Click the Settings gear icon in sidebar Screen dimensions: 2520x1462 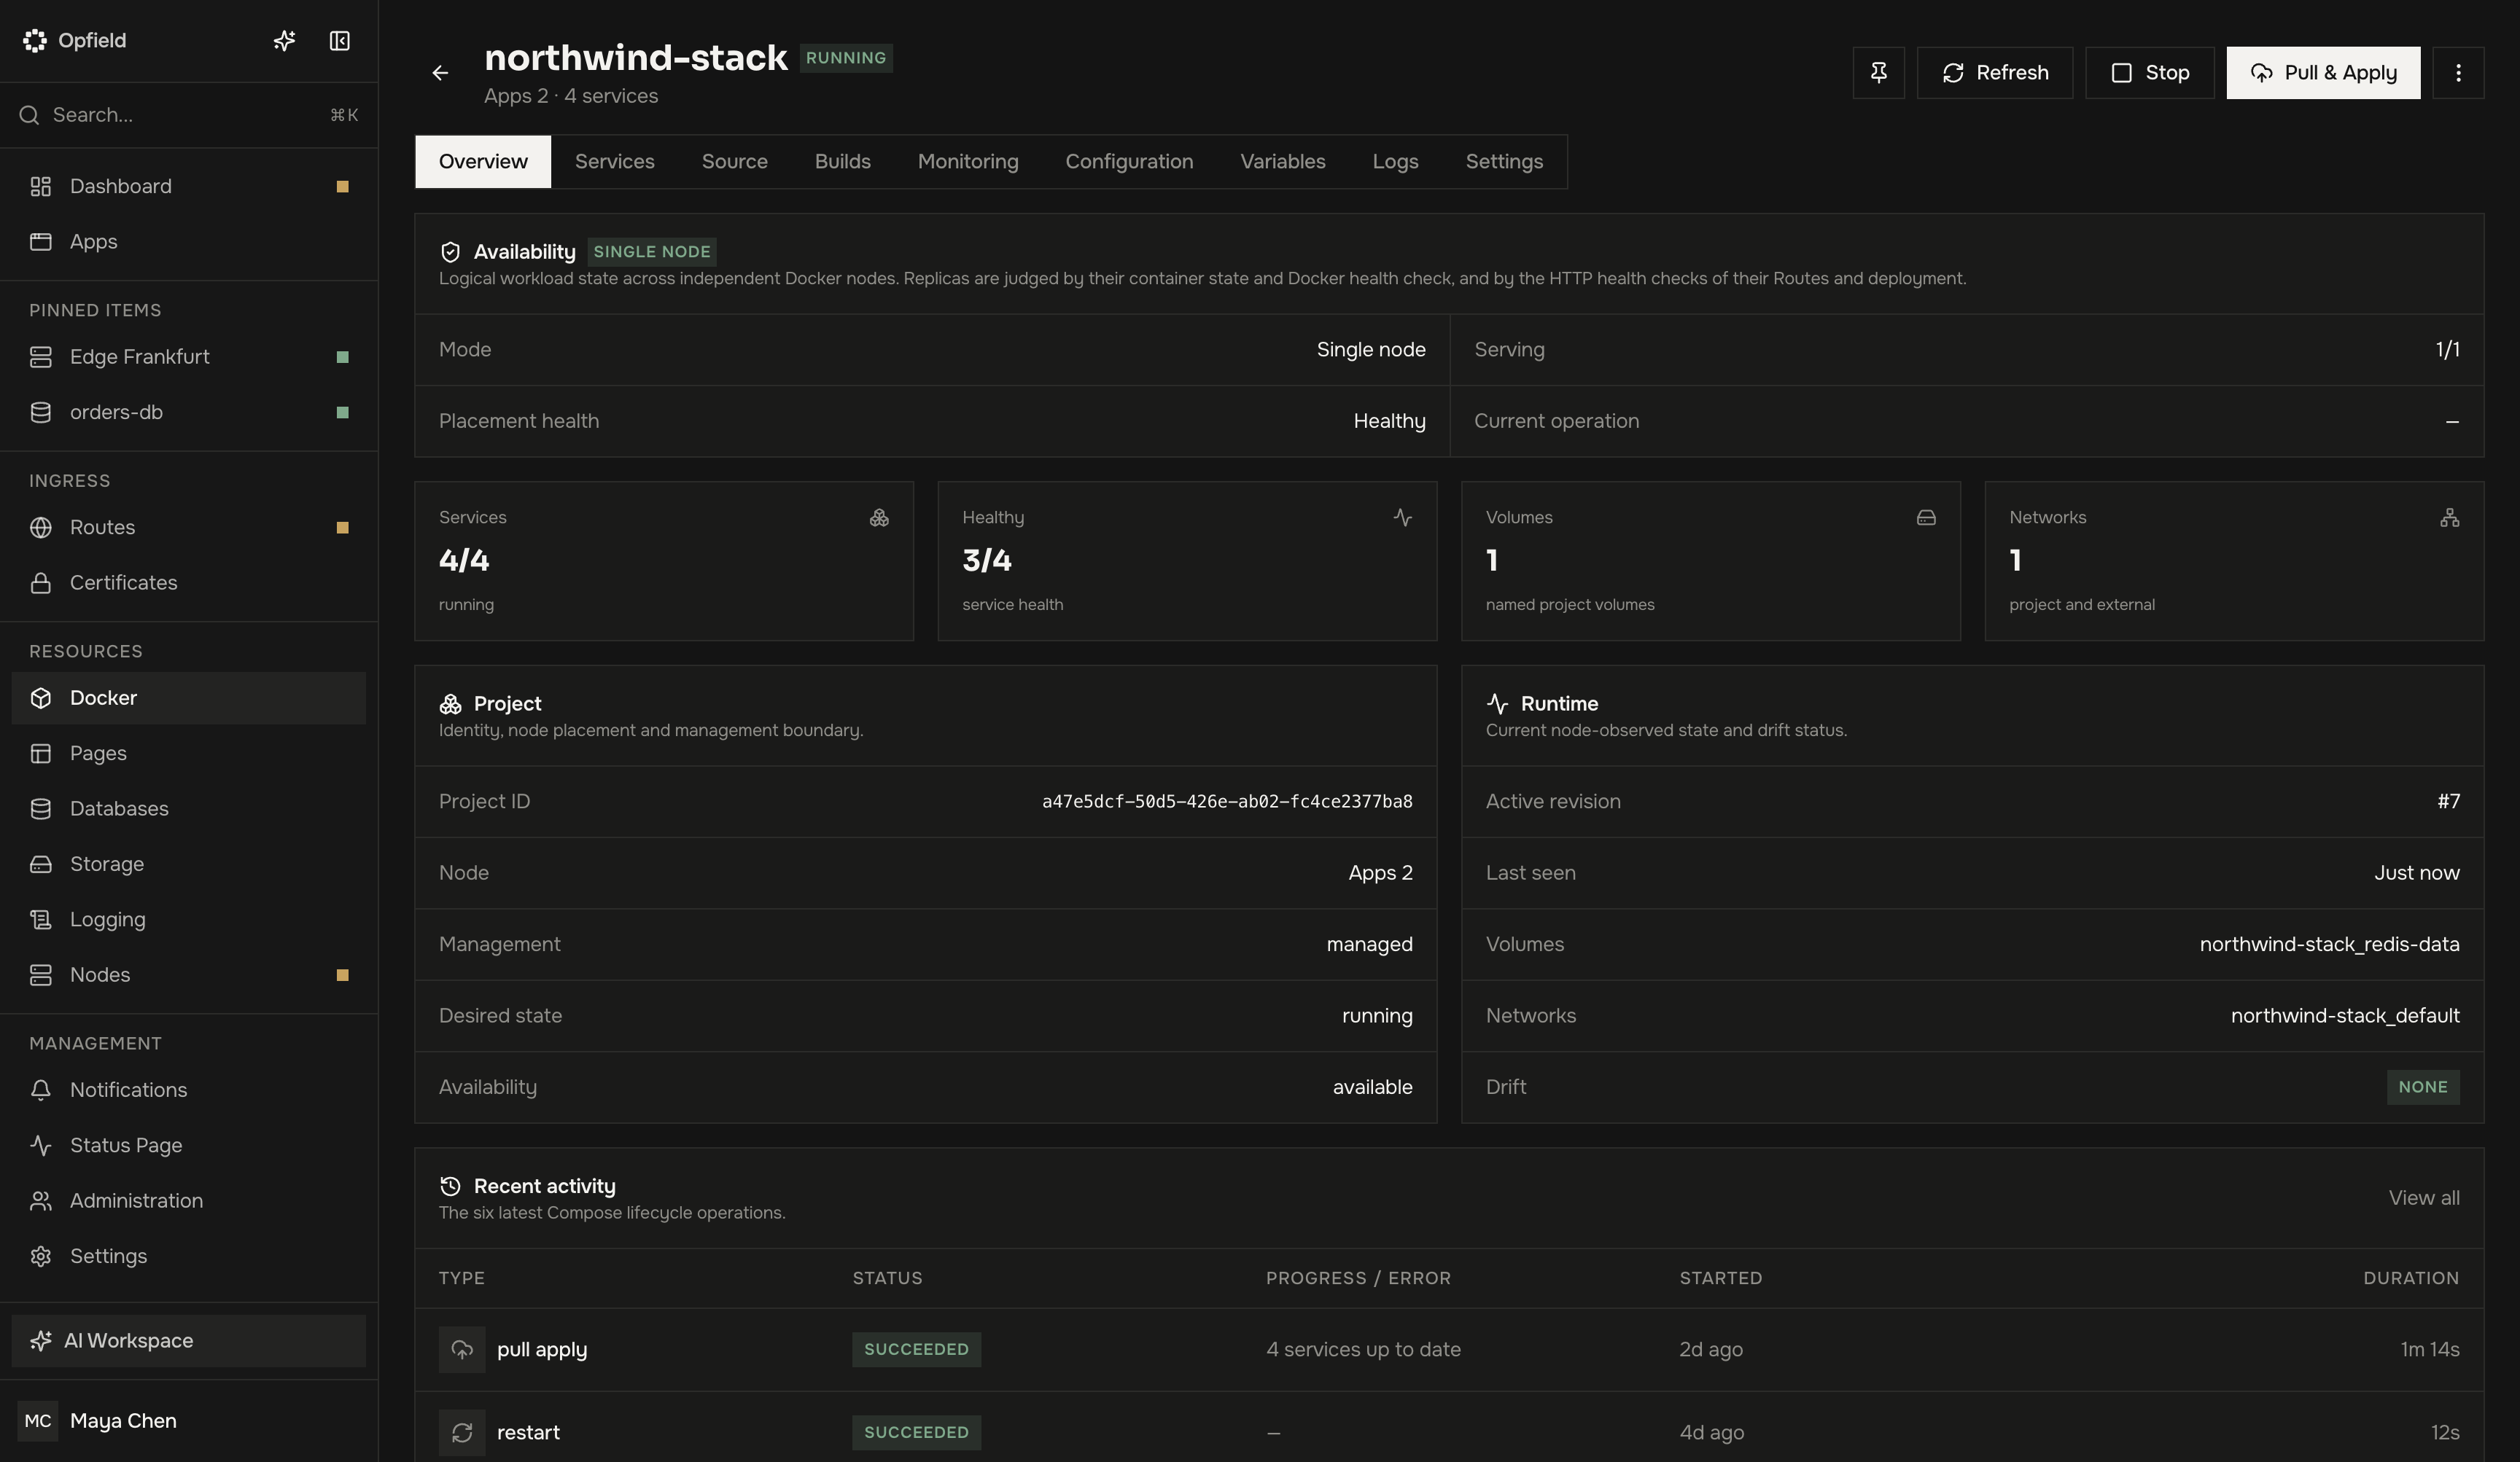coord(41,1257)
